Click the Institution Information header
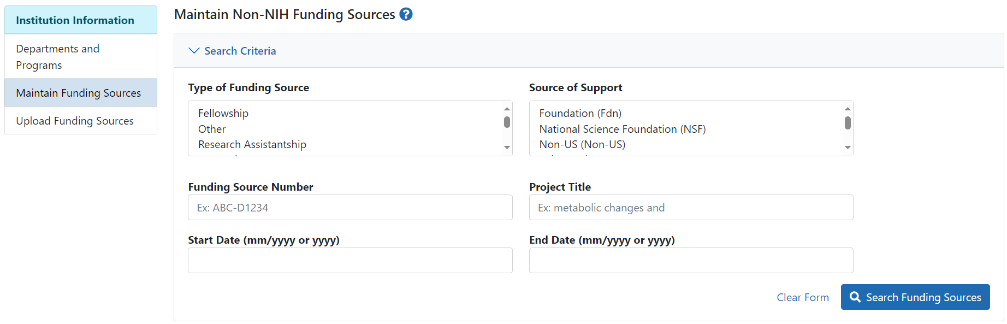 (81, 20)
